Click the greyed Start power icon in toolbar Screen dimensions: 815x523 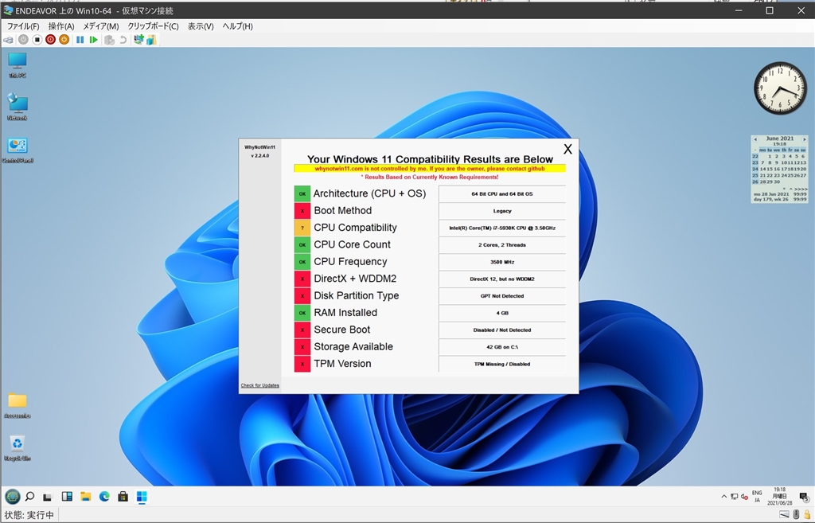[23, 40]
